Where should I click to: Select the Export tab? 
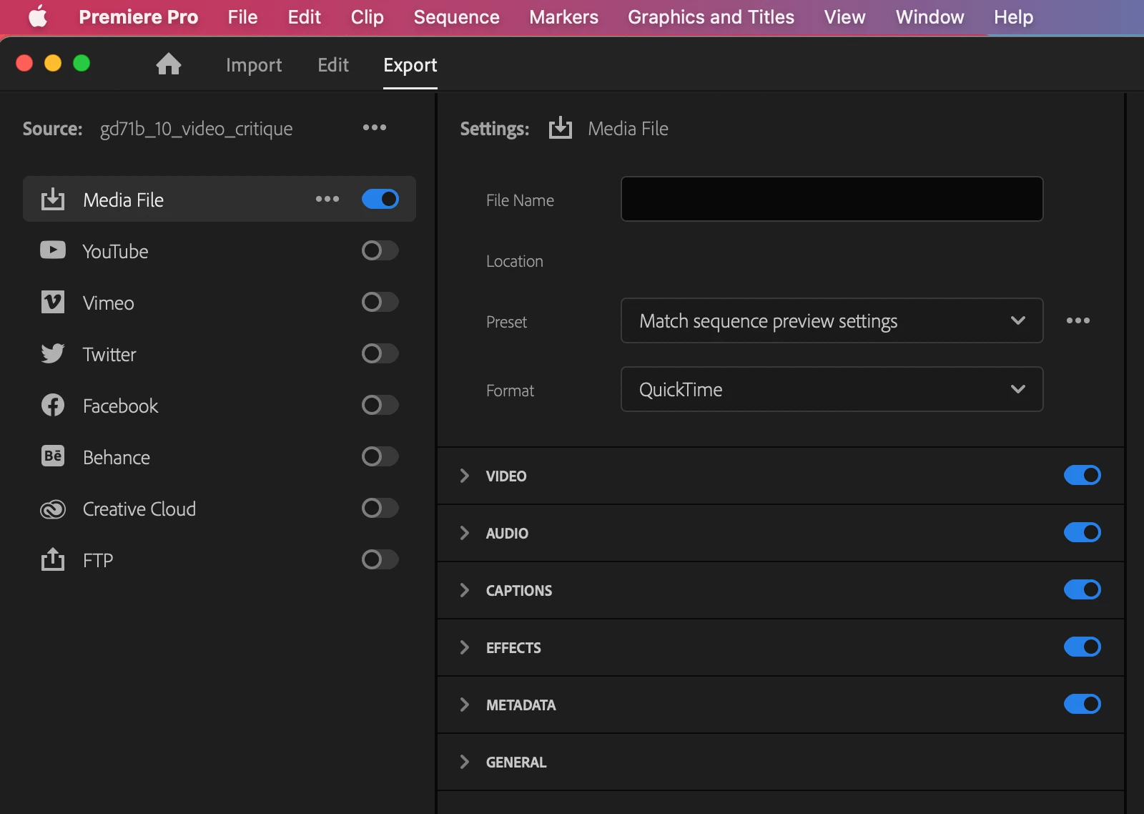(x=410, y=65)
